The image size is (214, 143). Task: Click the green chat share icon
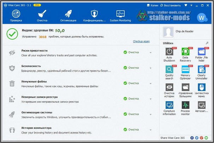pos(206,138)
